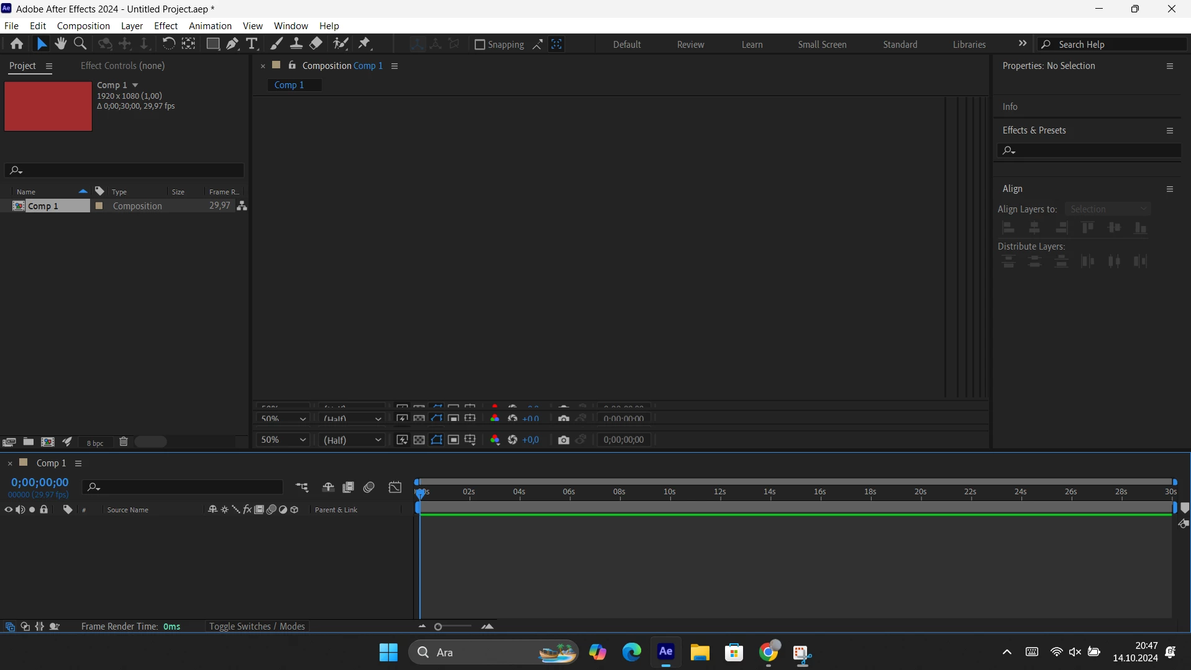The width and height of the screenshot is (1191, 670).
Task: Open Show Channel color management dropdown
Action: point(495,440)
